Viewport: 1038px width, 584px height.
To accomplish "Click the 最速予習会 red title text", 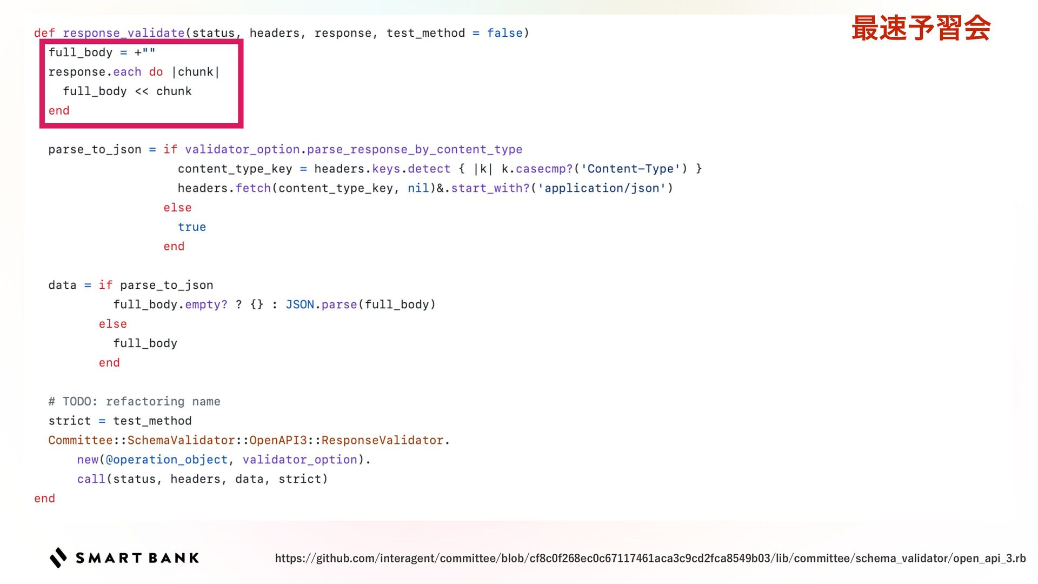I will [921, 29].
